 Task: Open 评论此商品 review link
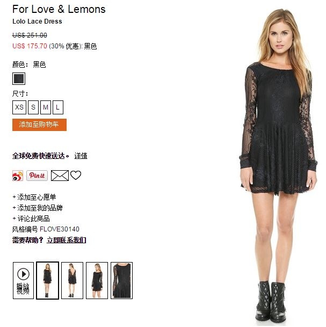pyautogui.click(x=31, y=219)
